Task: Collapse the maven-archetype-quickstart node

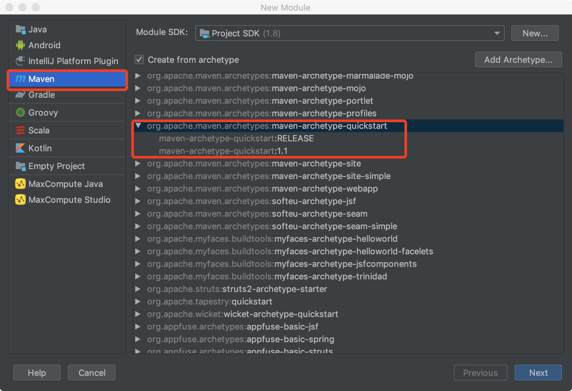Action: (x=138, y=125)
